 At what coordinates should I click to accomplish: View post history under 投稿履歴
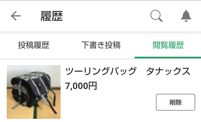tap(34, 45)
